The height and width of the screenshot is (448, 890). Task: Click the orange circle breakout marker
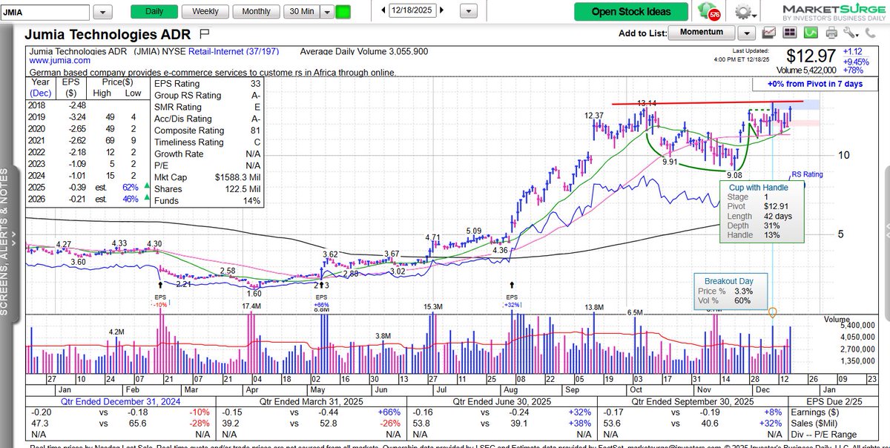(772, 312)
